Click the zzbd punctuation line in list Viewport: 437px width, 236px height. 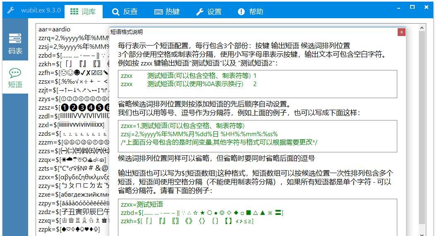click(x=74, y=55)
